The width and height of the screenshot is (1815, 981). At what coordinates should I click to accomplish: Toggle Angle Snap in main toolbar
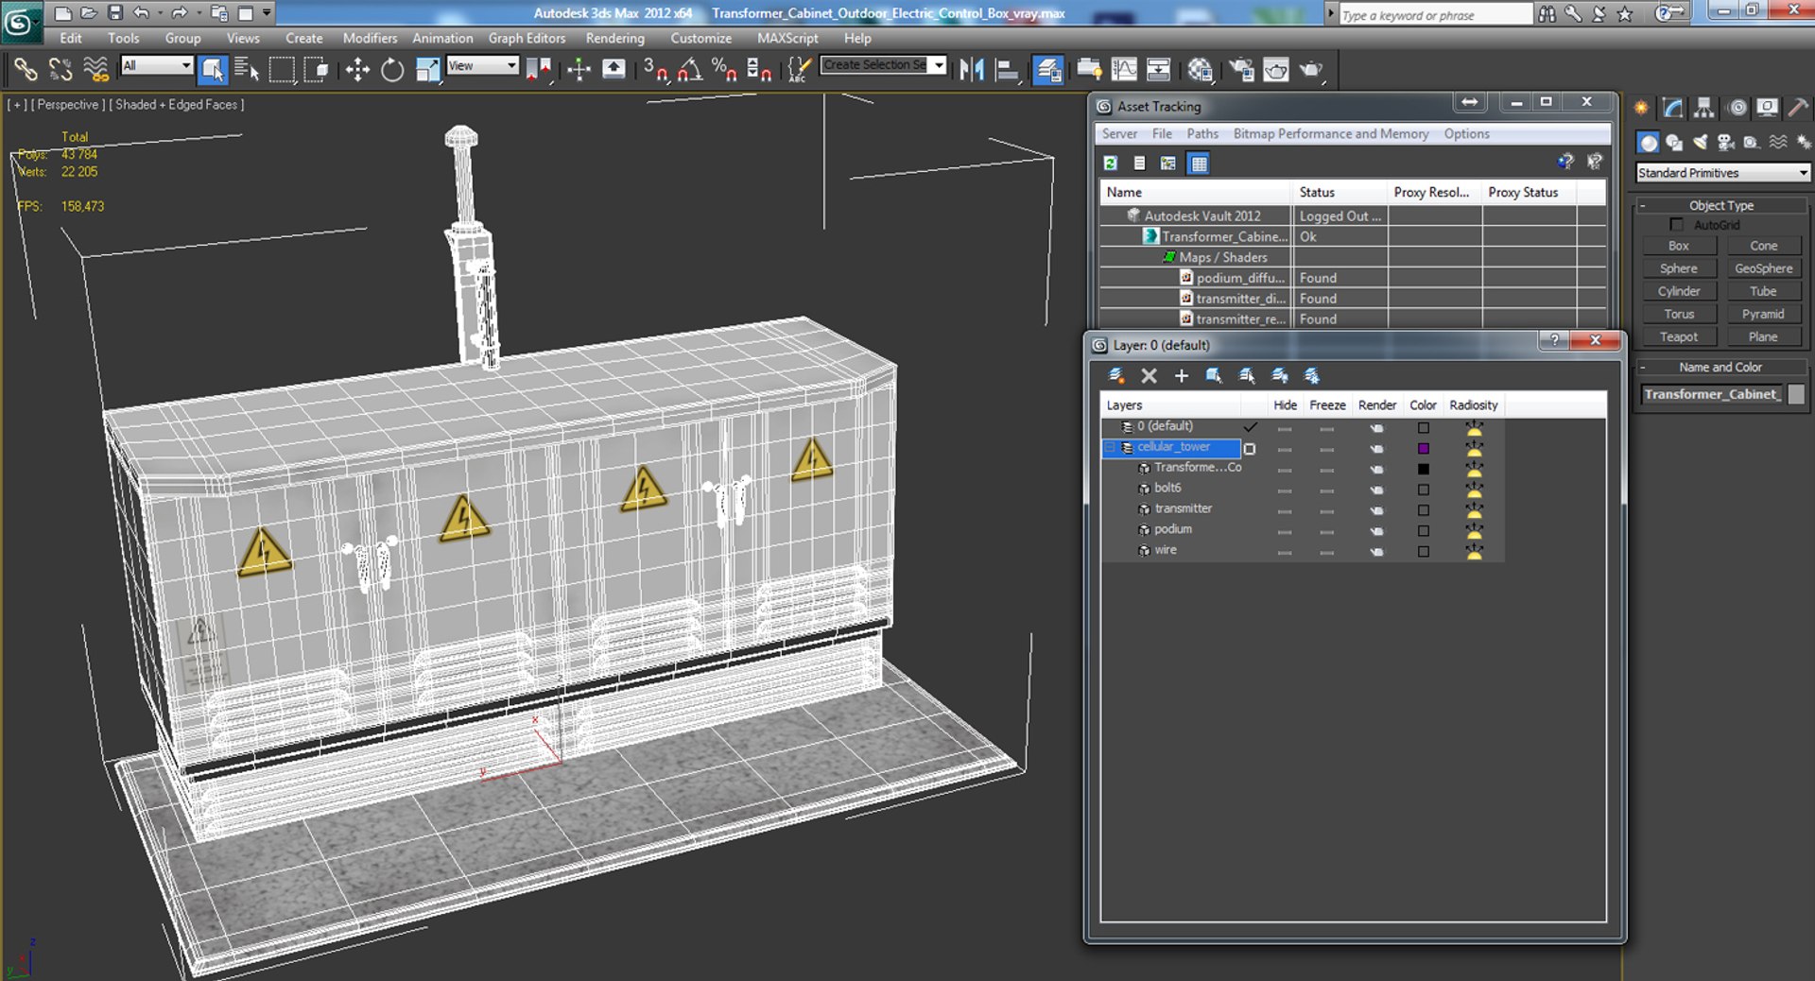coord(689,69)
